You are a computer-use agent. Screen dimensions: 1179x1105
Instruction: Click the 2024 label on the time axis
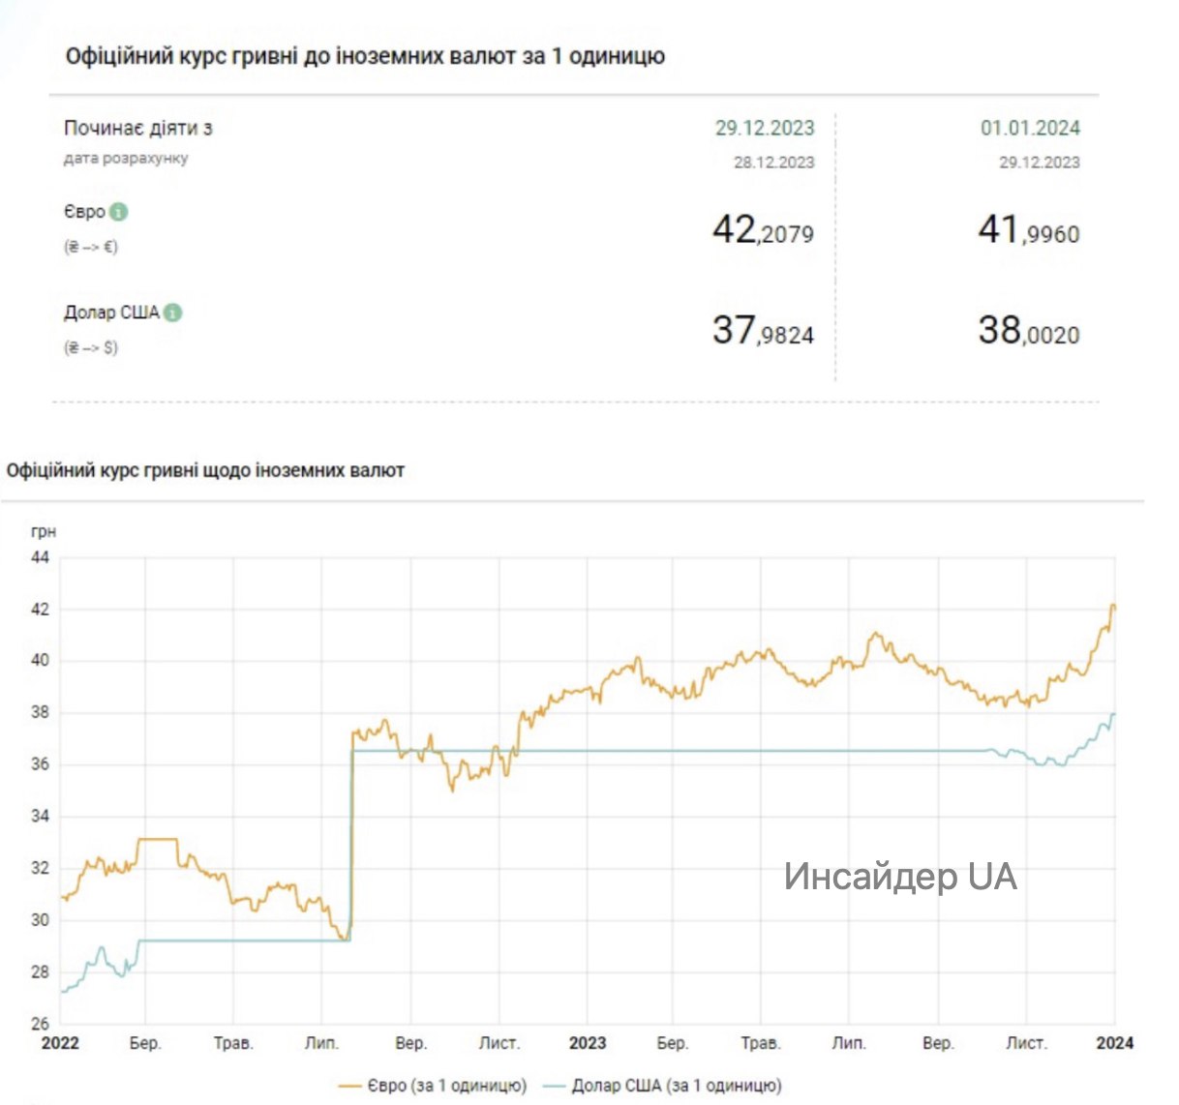pos(1114,1043)
